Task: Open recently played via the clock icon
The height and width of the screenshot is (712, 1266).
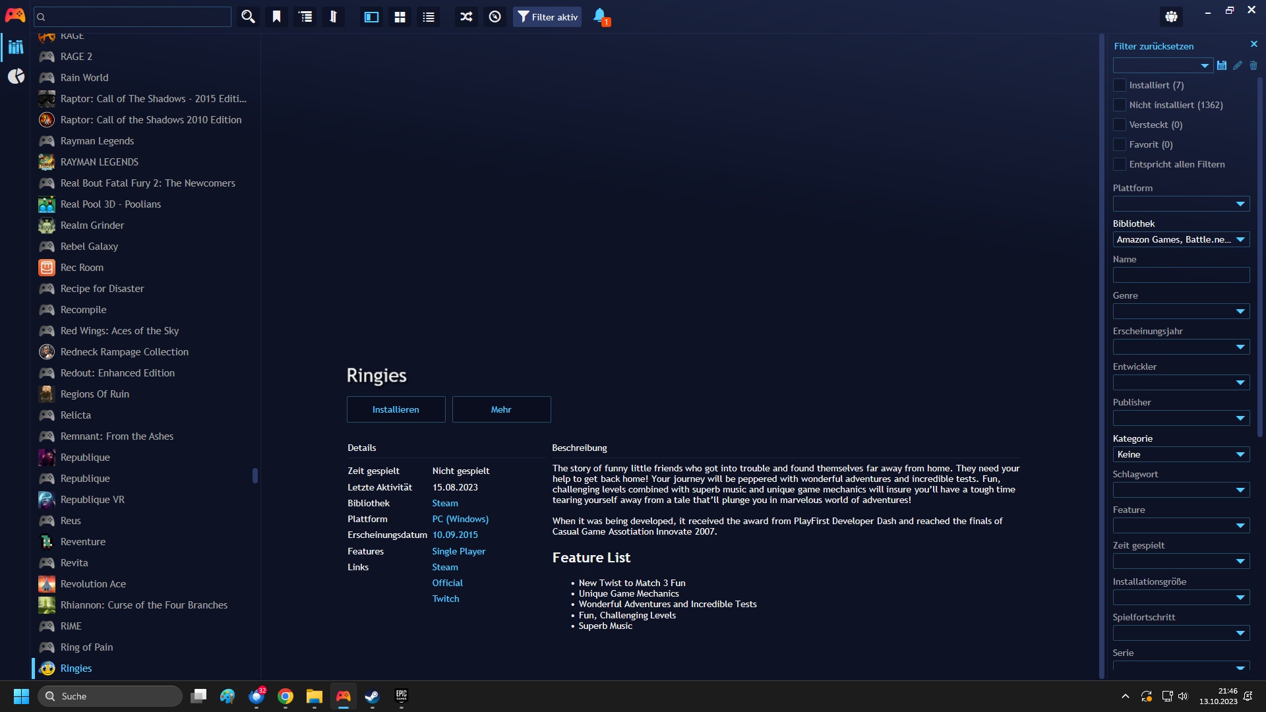Action: click(x=495, y=16)
